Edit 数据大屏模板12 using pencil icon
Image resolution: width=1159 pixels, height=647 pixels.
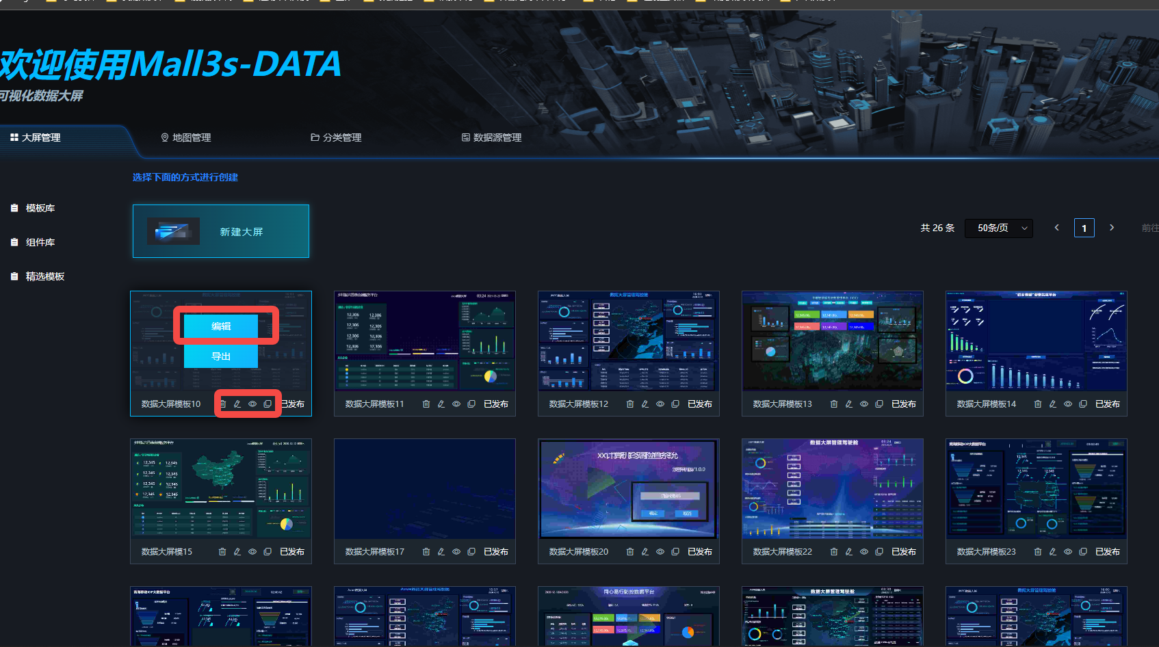(x=645, y=404)
